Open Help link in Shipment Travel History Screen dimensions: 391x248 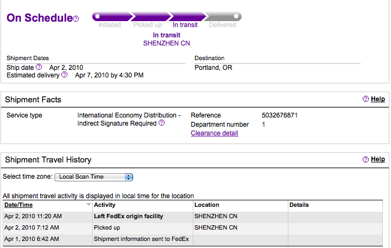pos(378,160)
